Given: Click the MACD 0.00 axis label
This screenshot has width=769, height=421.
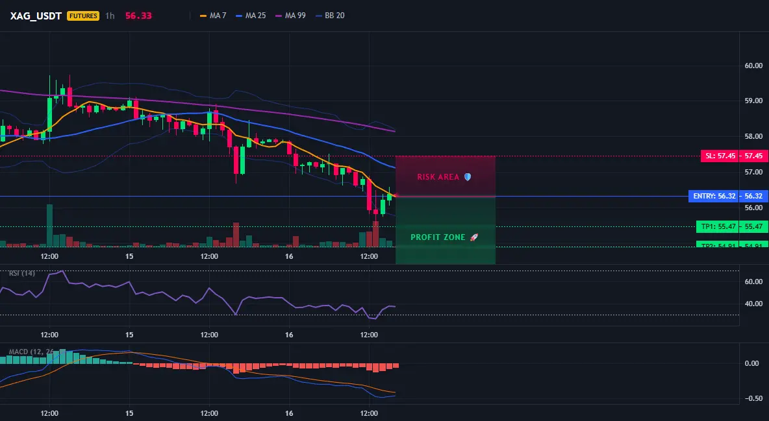Looking at the screenshot, I should pos(752,364).
